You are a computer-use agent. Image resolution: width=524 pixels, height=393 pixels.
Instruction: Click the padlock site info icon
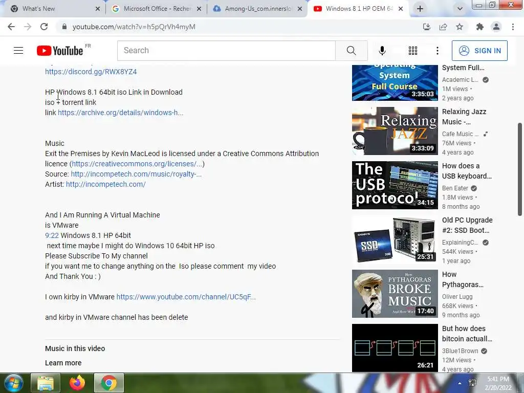coord(64,27)
